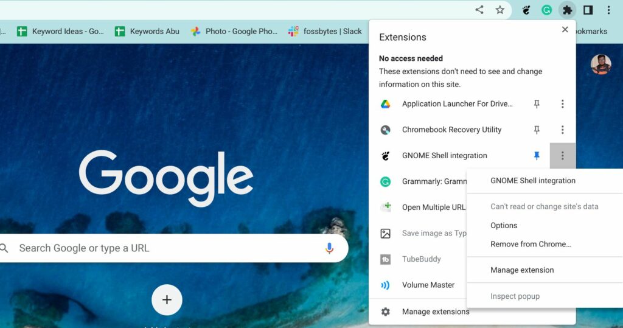The height and width of the screenshot is (328, 623).
Task: Click the Open Multiple URLs extension icon
Action: [385, 207]
